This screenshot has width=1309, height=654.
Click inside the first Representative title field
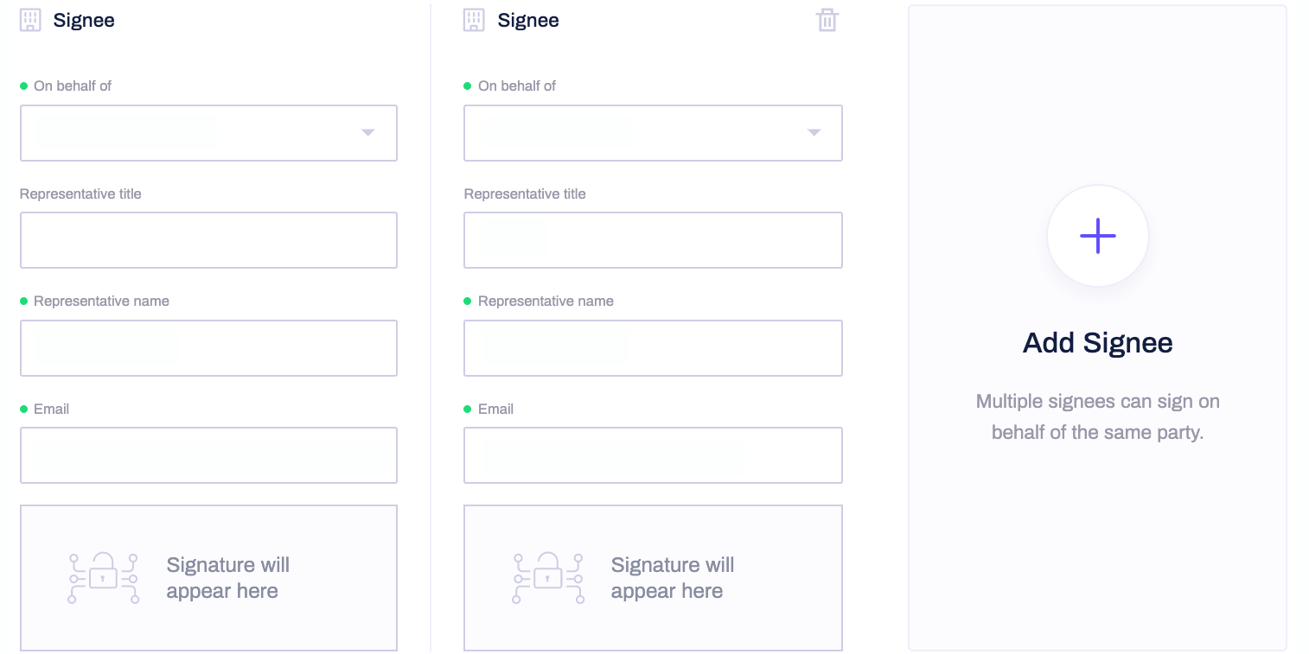point(208,240)
